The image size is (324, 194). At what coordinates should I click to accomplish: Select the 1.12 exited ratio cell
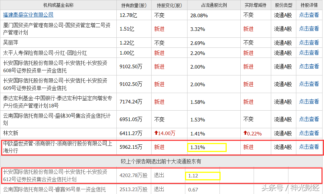point(193,176)
